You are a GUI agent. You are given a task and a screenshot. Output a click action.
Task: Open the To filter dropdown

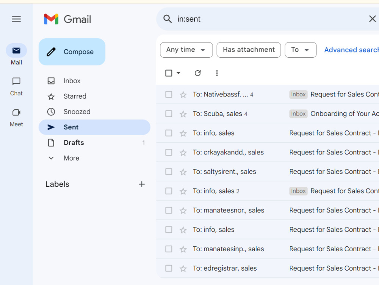pos(301,50)
